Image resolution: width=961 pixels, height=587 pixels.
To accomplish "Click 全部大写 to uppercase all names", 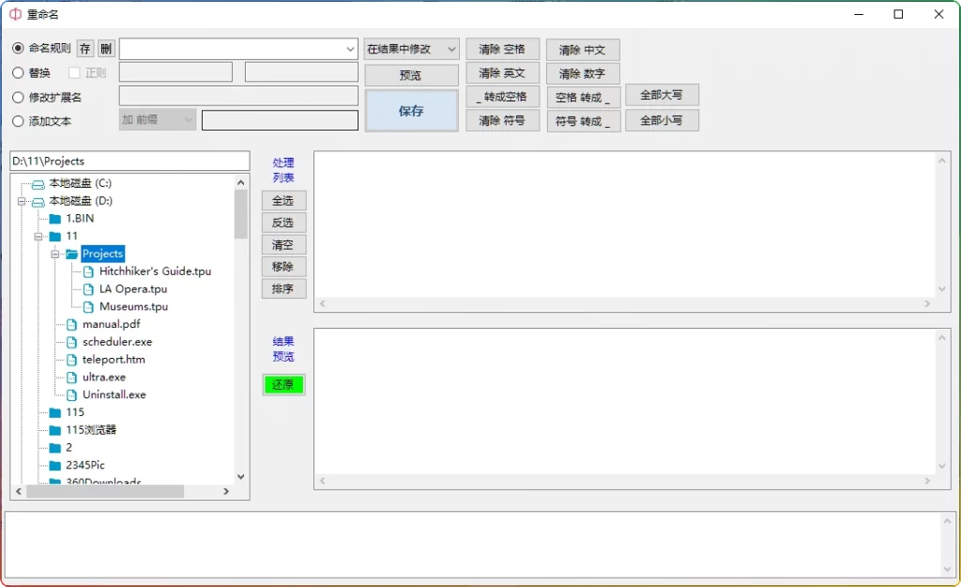I will [x=662, y=95].
